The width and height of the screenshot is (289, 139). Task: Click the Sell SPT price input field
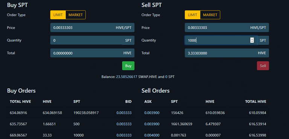(x=227, y=28)
